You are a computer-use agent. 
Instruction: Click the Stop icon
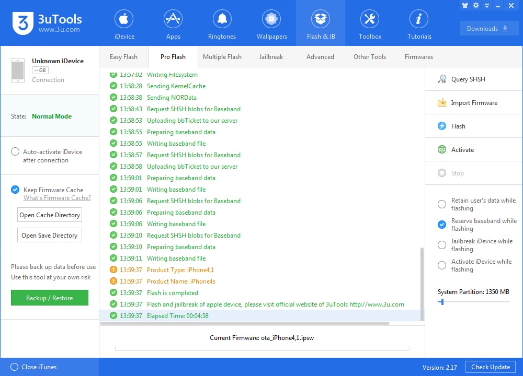(x=442, y=173)
